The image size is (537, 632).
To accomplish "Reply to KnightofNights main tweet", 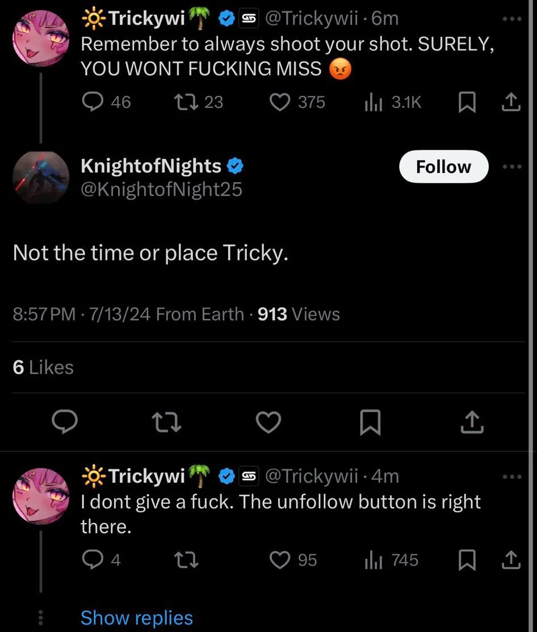I will pos(65,422).
